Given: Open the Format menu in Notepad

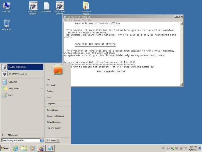Looking at the screenshot, I should pyautogui.click(x=77, y=20).
